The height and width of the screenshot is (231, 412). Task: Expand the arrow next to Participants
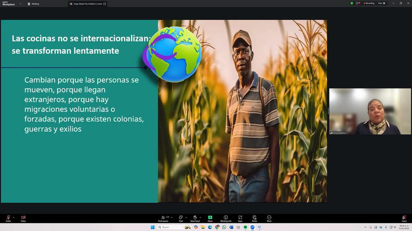point(171,217)
